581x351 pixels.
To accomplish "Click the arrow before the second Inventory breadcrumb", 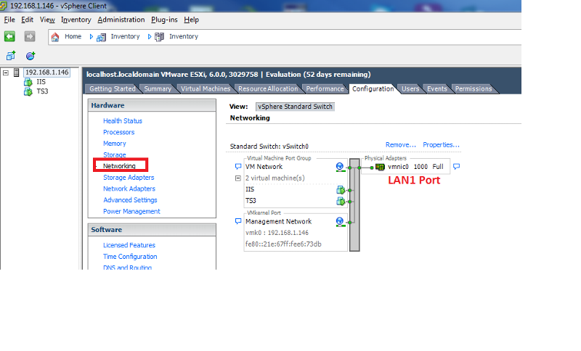I will tap(150, 36).
